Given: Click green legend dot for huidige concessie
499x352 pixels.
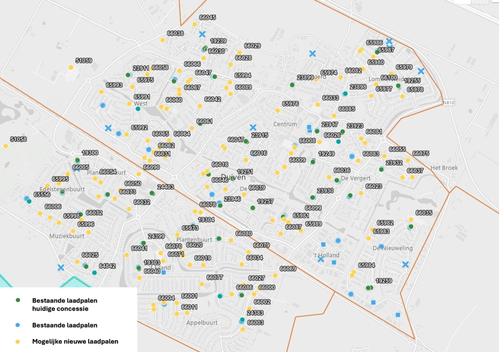Looking at the screenshot, I should pos(18,300).
